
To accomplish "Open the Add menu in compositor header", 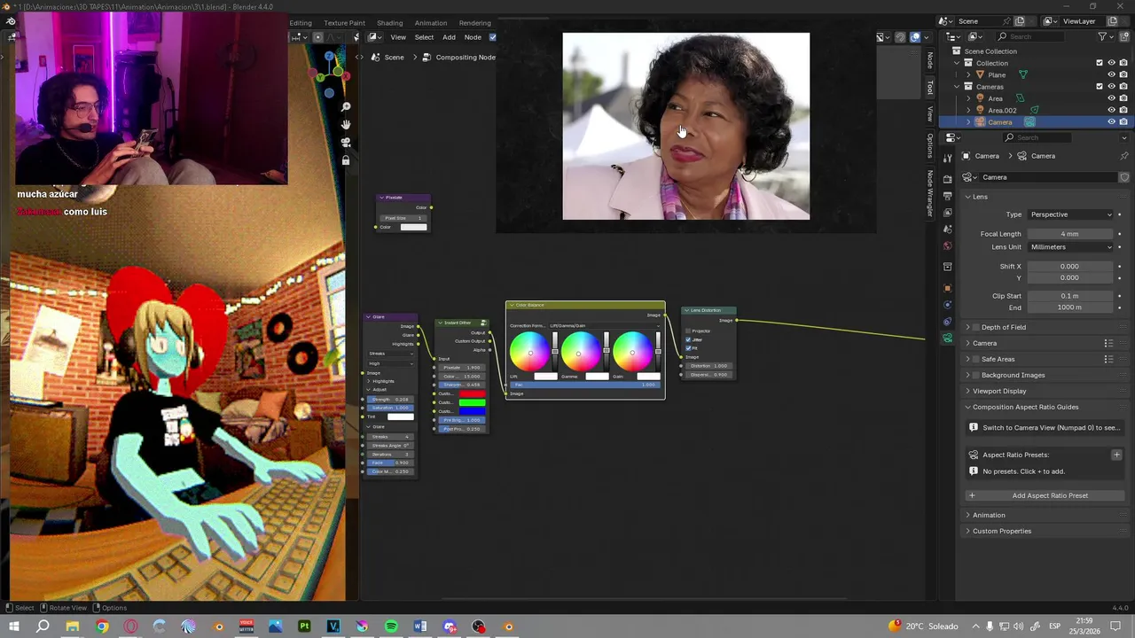I will pos(449,36).
